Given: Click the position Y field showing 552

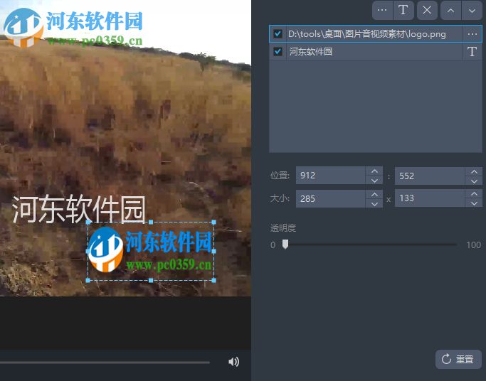Looking at the screenshot, I should [x=430, y=176].
